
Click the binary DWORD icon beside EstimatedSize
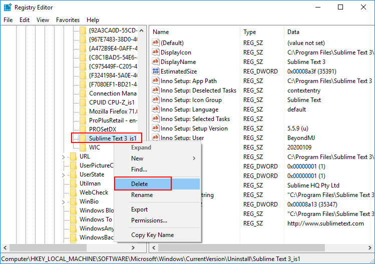pyautogui.click(x=155, y=71)
